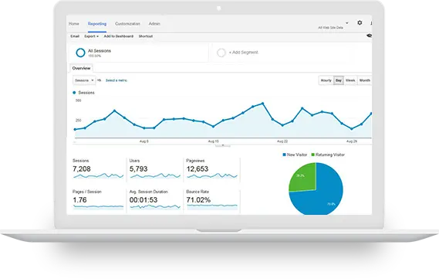This screenshot has height=279, width=439.
Task: Open settings via the gear icon
Action: 360,22
